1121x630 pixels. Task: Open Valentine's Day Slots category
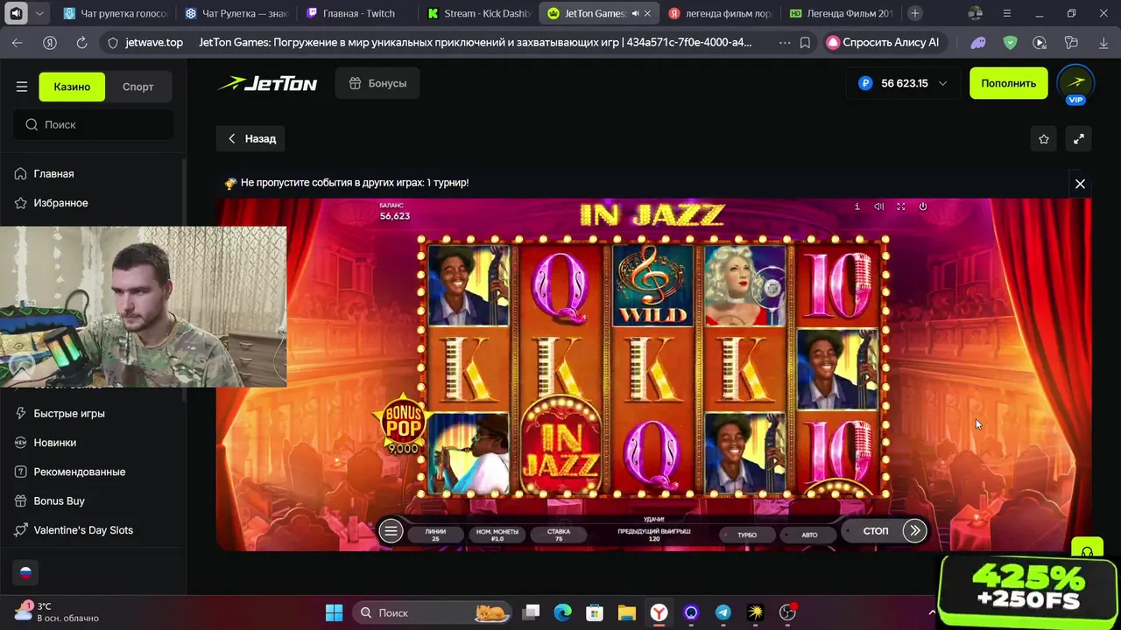pos(82,529)
